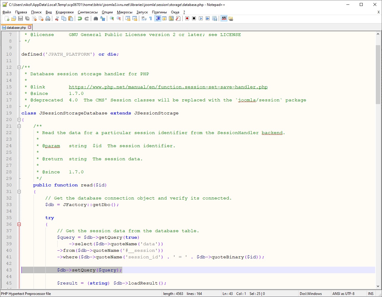Place cursor in '$db->setQuery($query);' line

pos(90,270)
